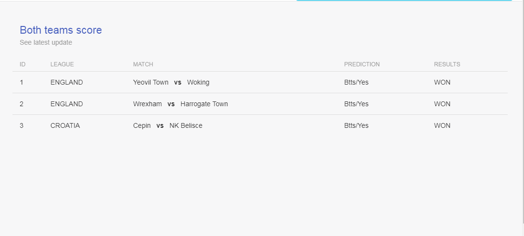This screenshot has width=524, height=236.
Task: Click the Wrexham team name
Action: (x=148, y=104)
